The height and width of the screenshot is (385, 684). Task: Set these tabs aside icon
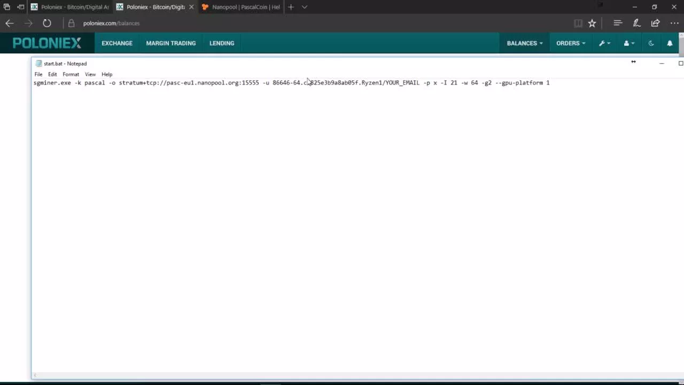click(20, 7)
